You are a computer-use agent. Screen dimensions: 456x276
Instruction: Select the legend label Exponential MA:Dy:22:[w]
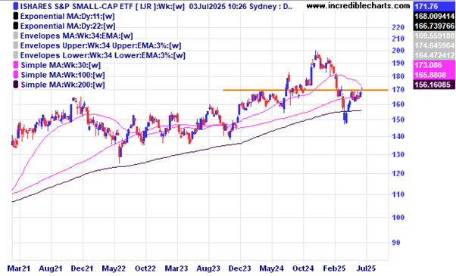67,26
